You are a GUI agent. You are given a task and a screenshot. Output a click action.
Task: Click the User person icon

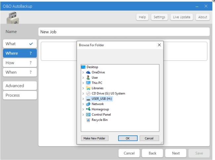(x=88, y=78)
